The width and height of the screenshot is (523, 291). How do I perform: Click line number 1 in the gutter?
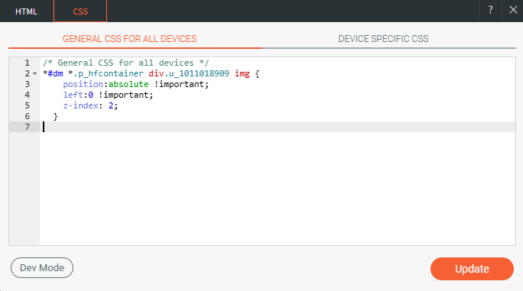27,63
